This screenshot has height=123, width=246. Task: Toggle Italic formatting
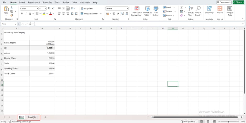(26, 14)
